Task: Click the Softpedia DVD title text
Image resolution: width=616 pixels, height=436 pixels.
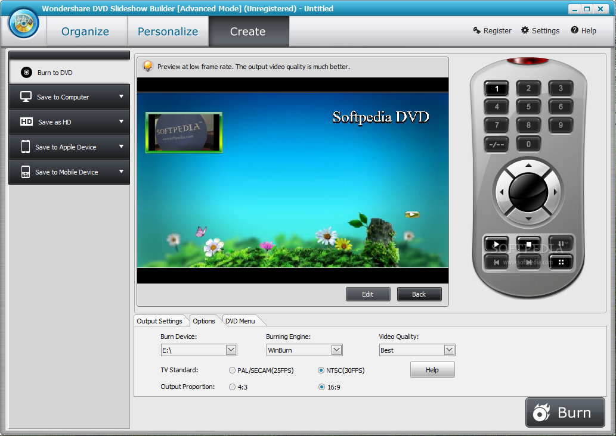Action: [x=380, y=117]
